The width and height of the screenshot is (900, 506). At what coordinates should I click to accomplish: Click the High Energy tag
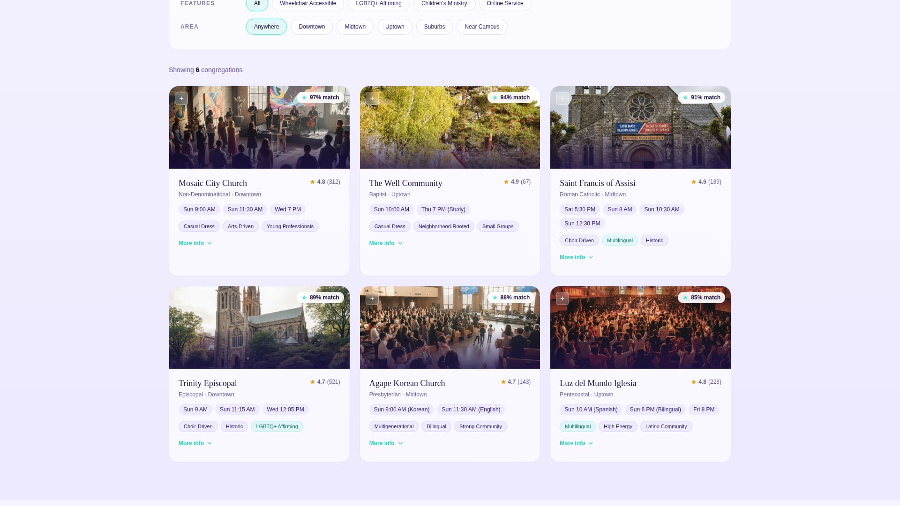pos(618,426)
